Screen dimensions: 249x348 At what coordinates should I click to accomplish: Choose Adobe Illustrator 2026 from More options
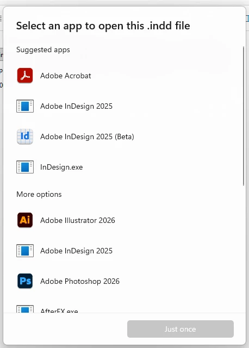[123, 220]
